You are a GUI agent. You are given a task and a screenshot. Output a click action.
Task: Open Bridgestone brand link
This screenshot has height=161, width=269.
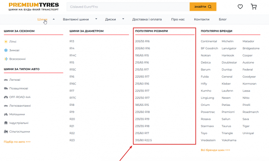tap(251, 49)
